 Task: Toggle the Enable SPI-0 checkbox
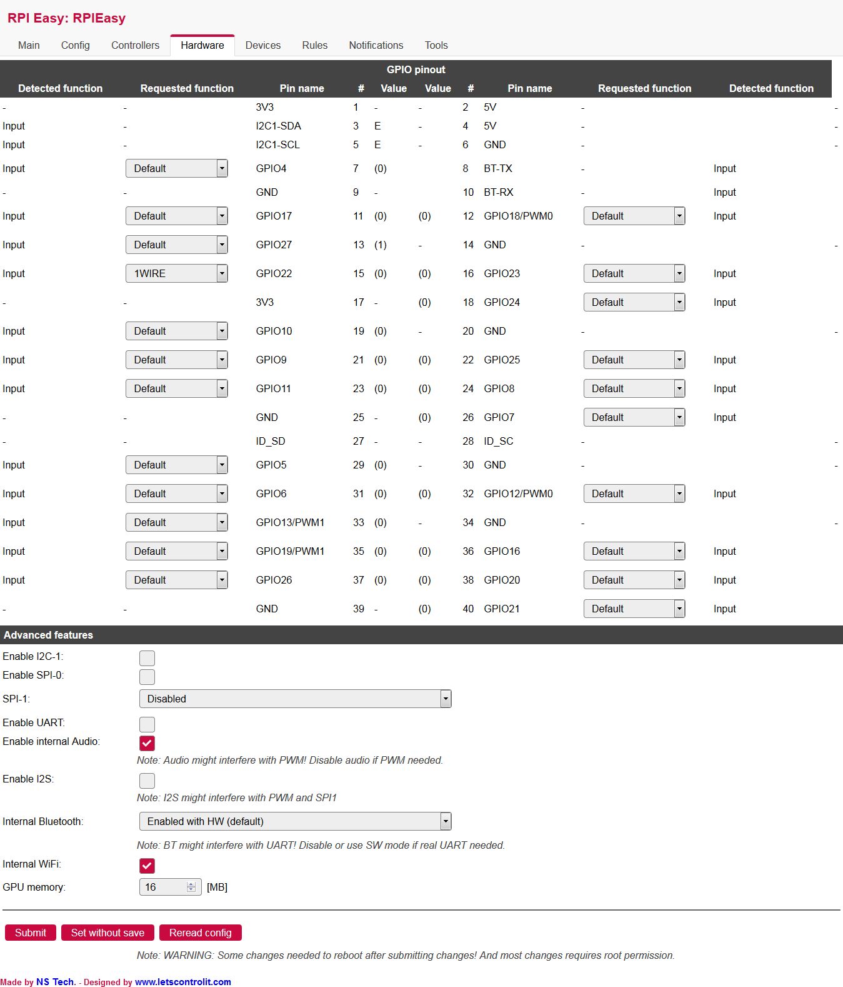pos(147,676)
